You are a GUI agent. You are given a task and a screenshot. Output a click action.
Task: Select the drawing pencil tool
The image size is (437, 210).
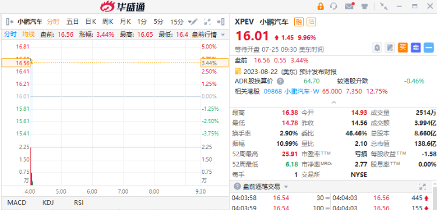click(x=194, y=22)
